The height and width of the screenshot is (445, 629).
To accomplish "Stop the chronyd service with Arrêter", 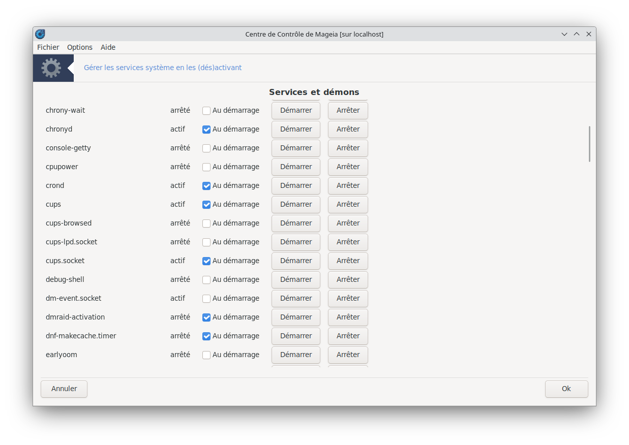I will click(348, 129).
